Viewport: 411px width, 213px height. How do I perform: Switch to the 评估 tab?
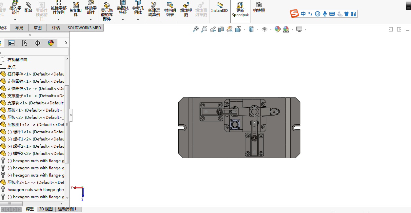click(56, 28)
